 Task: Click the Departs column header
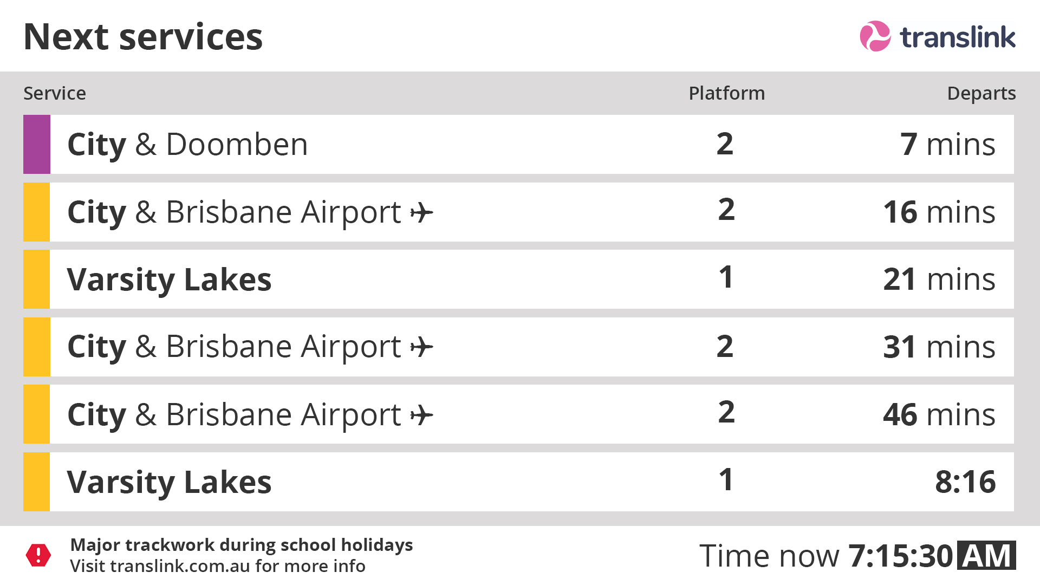click(981, 94)
